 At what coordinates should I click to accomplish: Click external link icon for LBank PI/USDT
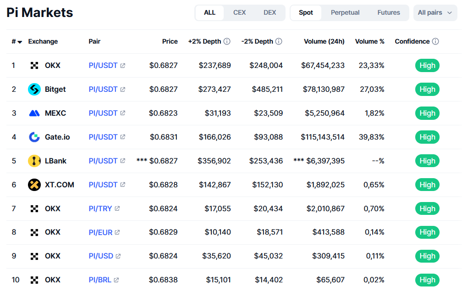(x=123, y=161)
